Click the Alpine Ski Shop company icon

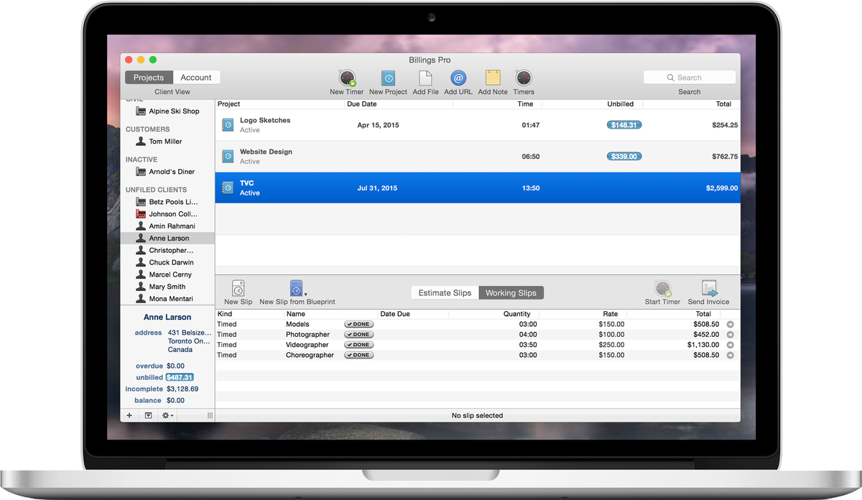tap(141, 111)
